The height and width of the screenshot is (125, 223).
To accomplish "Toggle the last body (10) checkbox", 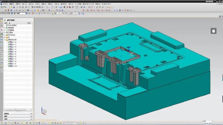I will [x=9, y=66].
